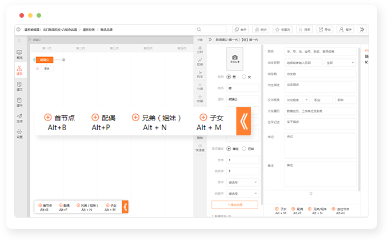Select the 谱文 sidebar icon
The width and height of the screenshot is (388, 241).
[x=20, y=86]
